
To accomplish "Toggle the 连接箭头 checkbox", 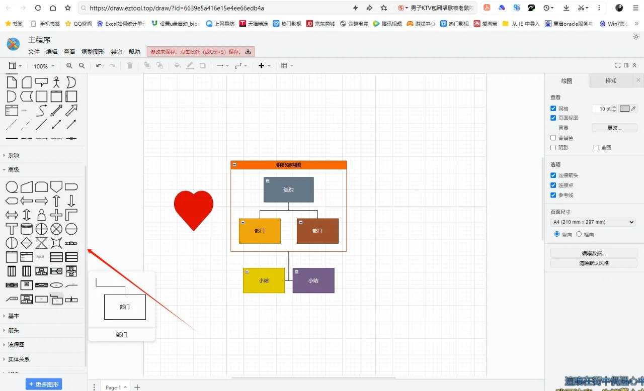I will pos(553,175).
